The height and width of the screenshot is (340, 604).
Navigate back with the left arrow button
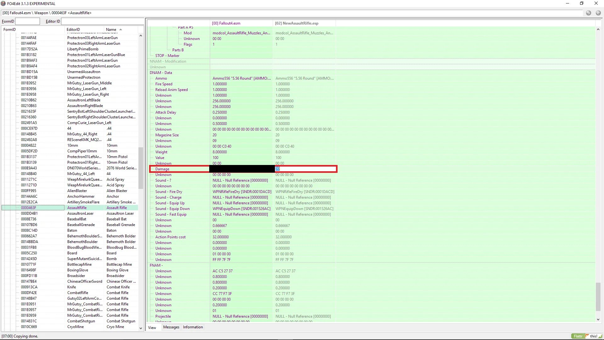click(x=589, y=13)
